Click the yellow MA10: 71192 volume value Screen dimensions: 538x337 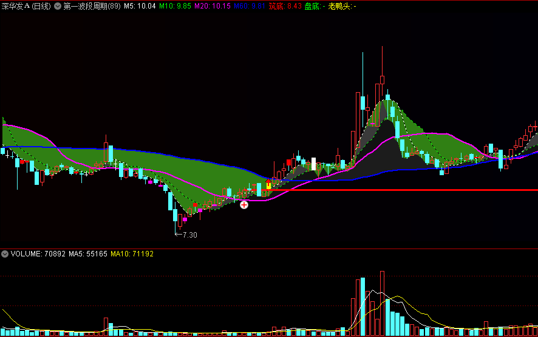(132, 254)
